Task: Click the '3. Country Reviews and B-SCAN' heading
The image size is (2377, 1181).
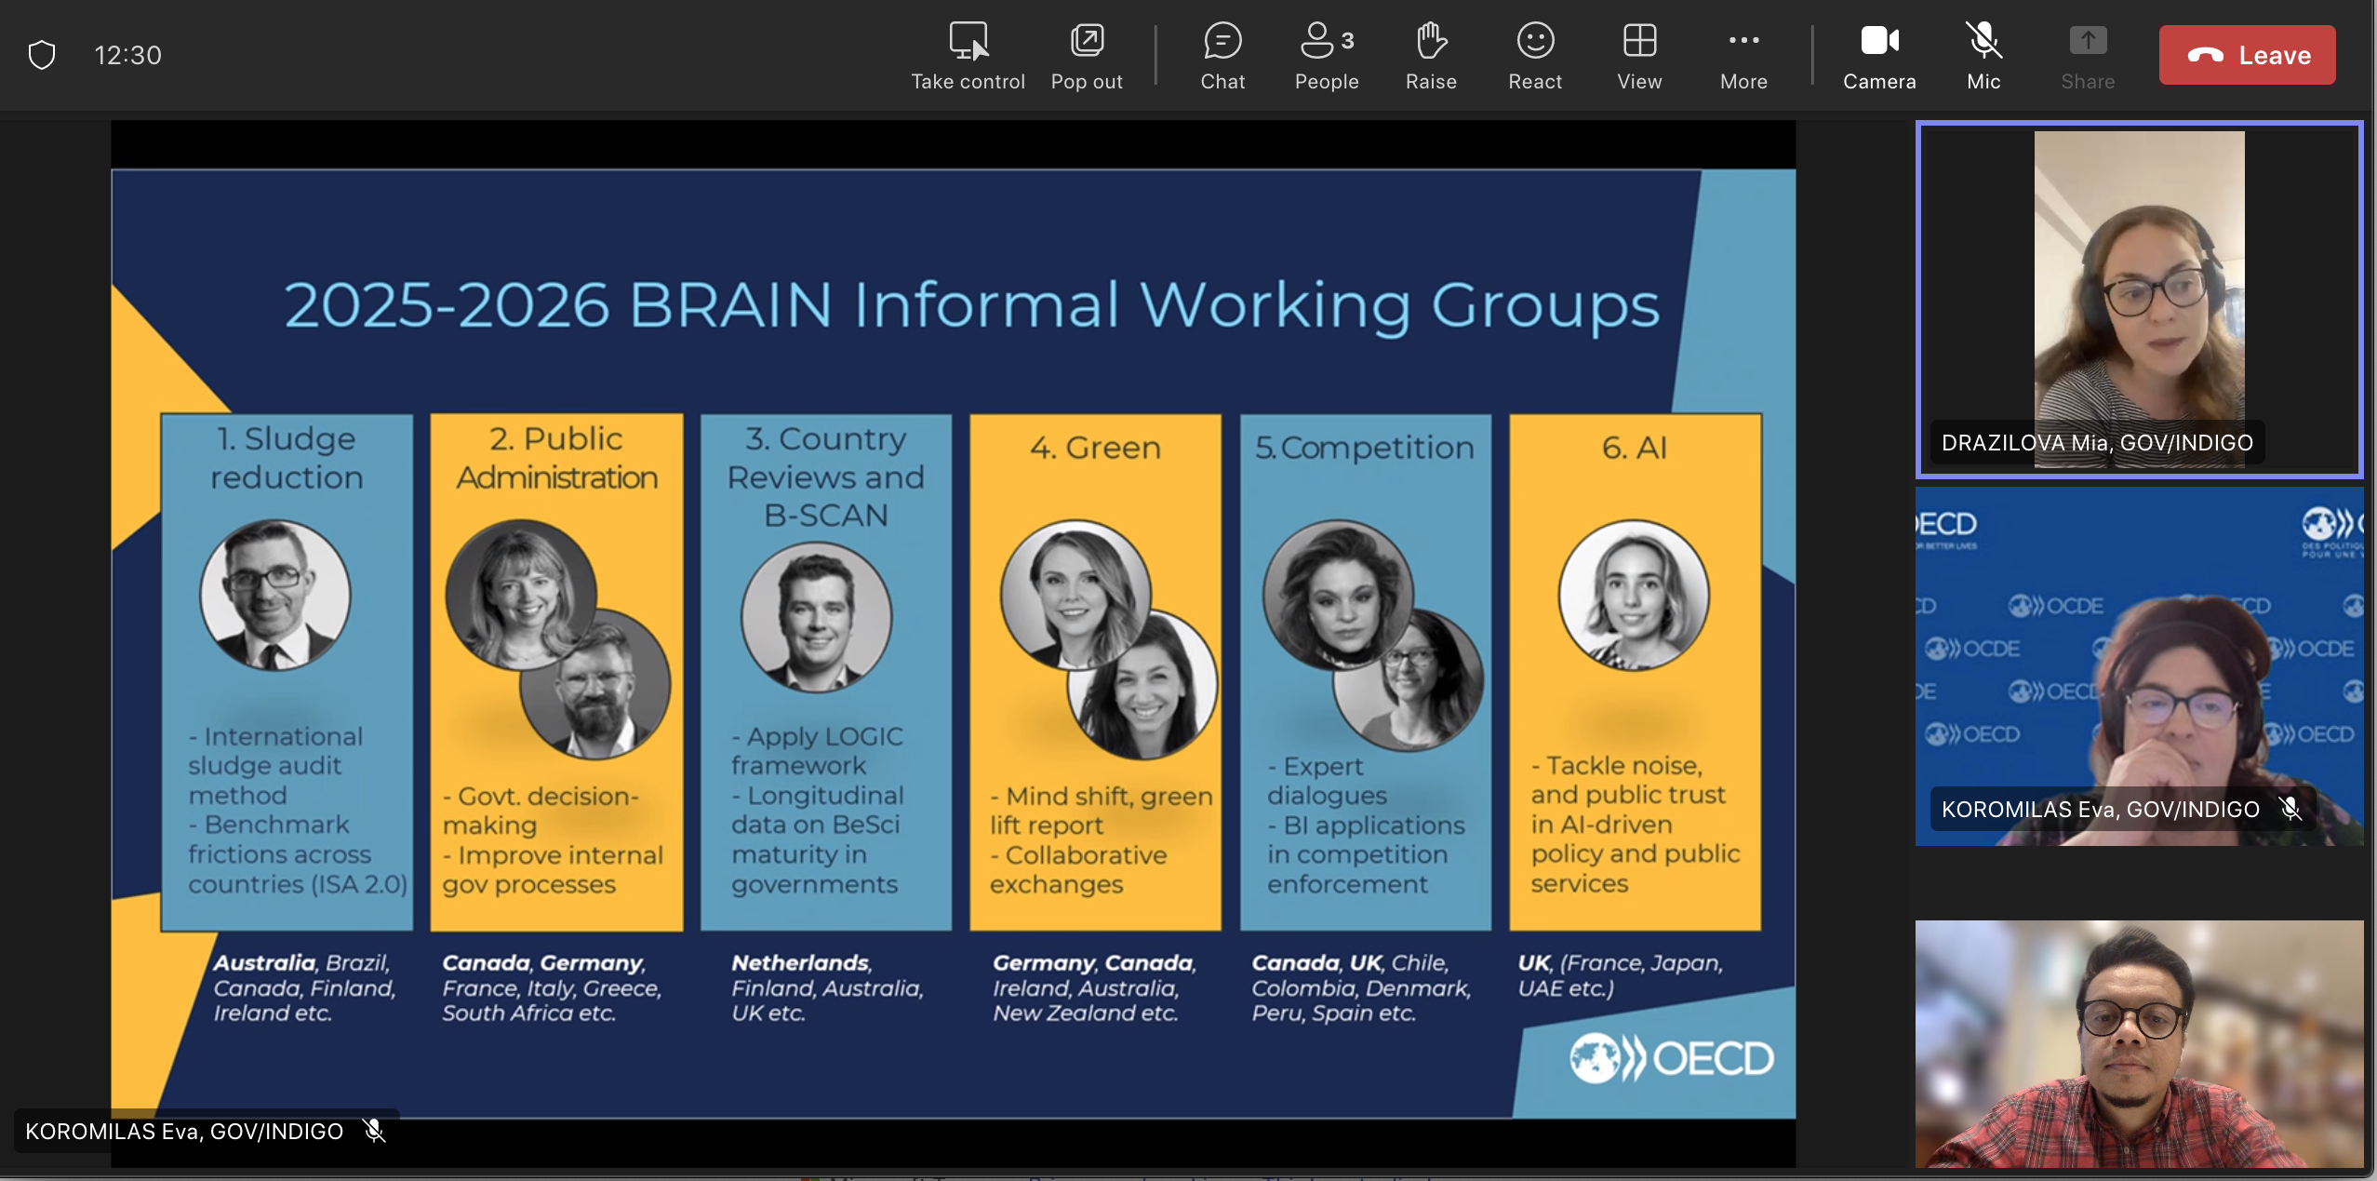Action: [x=825, y=476]
